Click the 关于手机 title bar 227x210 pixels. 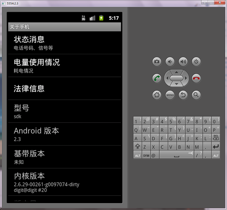(x=65, y=27)
